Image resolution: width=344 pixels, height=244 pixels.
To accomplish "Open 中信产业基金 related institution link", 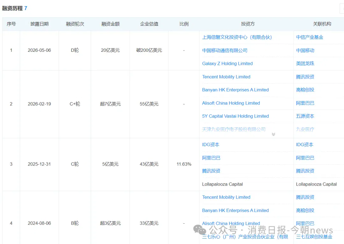I will [310, 37].
